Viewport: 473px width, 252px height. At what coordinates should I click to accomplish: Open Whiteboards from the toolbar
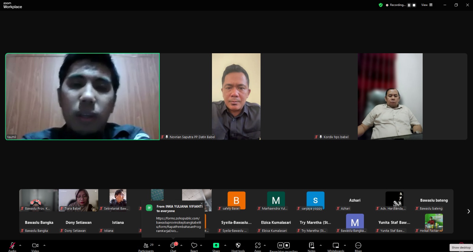click(336, 245)
